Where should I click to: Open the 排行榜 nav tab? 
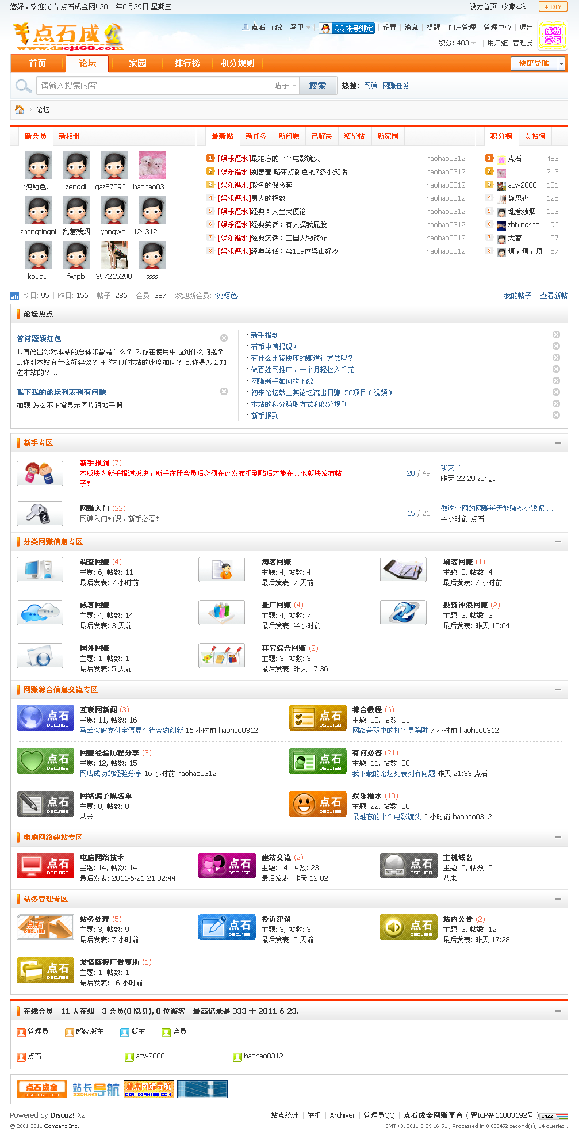point(187,63)
